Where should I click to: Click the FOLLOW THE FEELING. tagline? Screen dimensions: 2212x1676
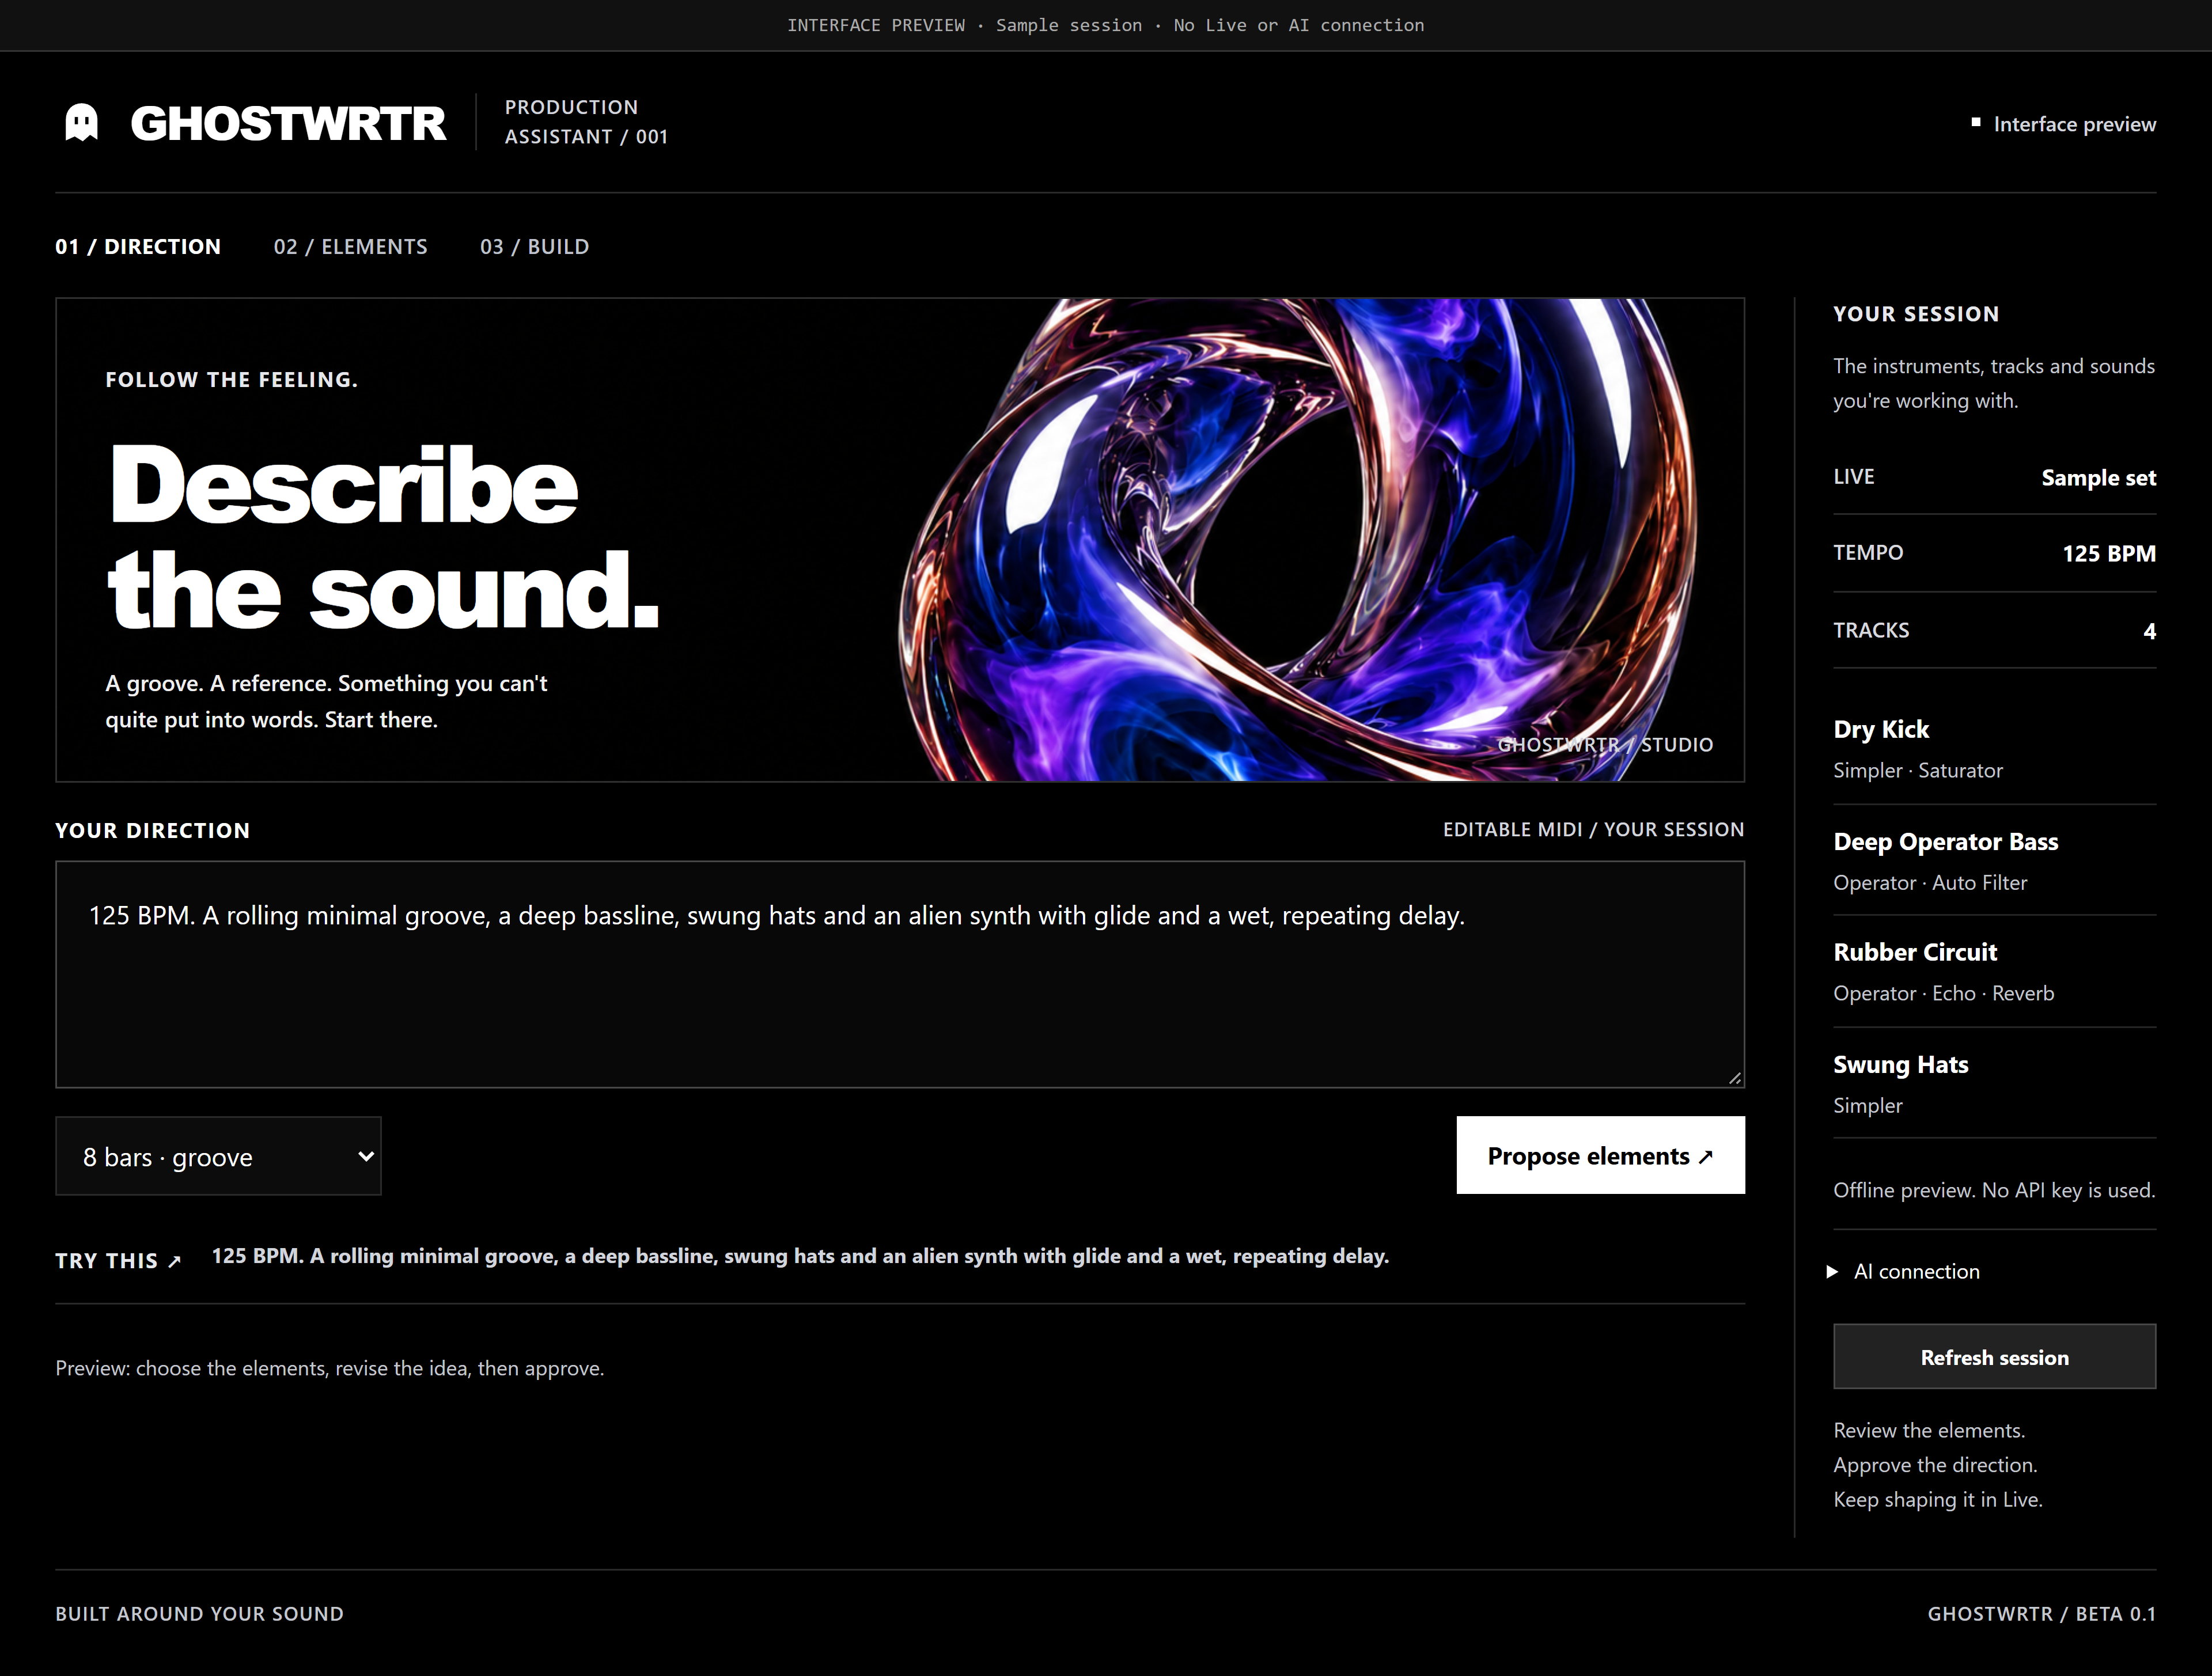[231, 380]
